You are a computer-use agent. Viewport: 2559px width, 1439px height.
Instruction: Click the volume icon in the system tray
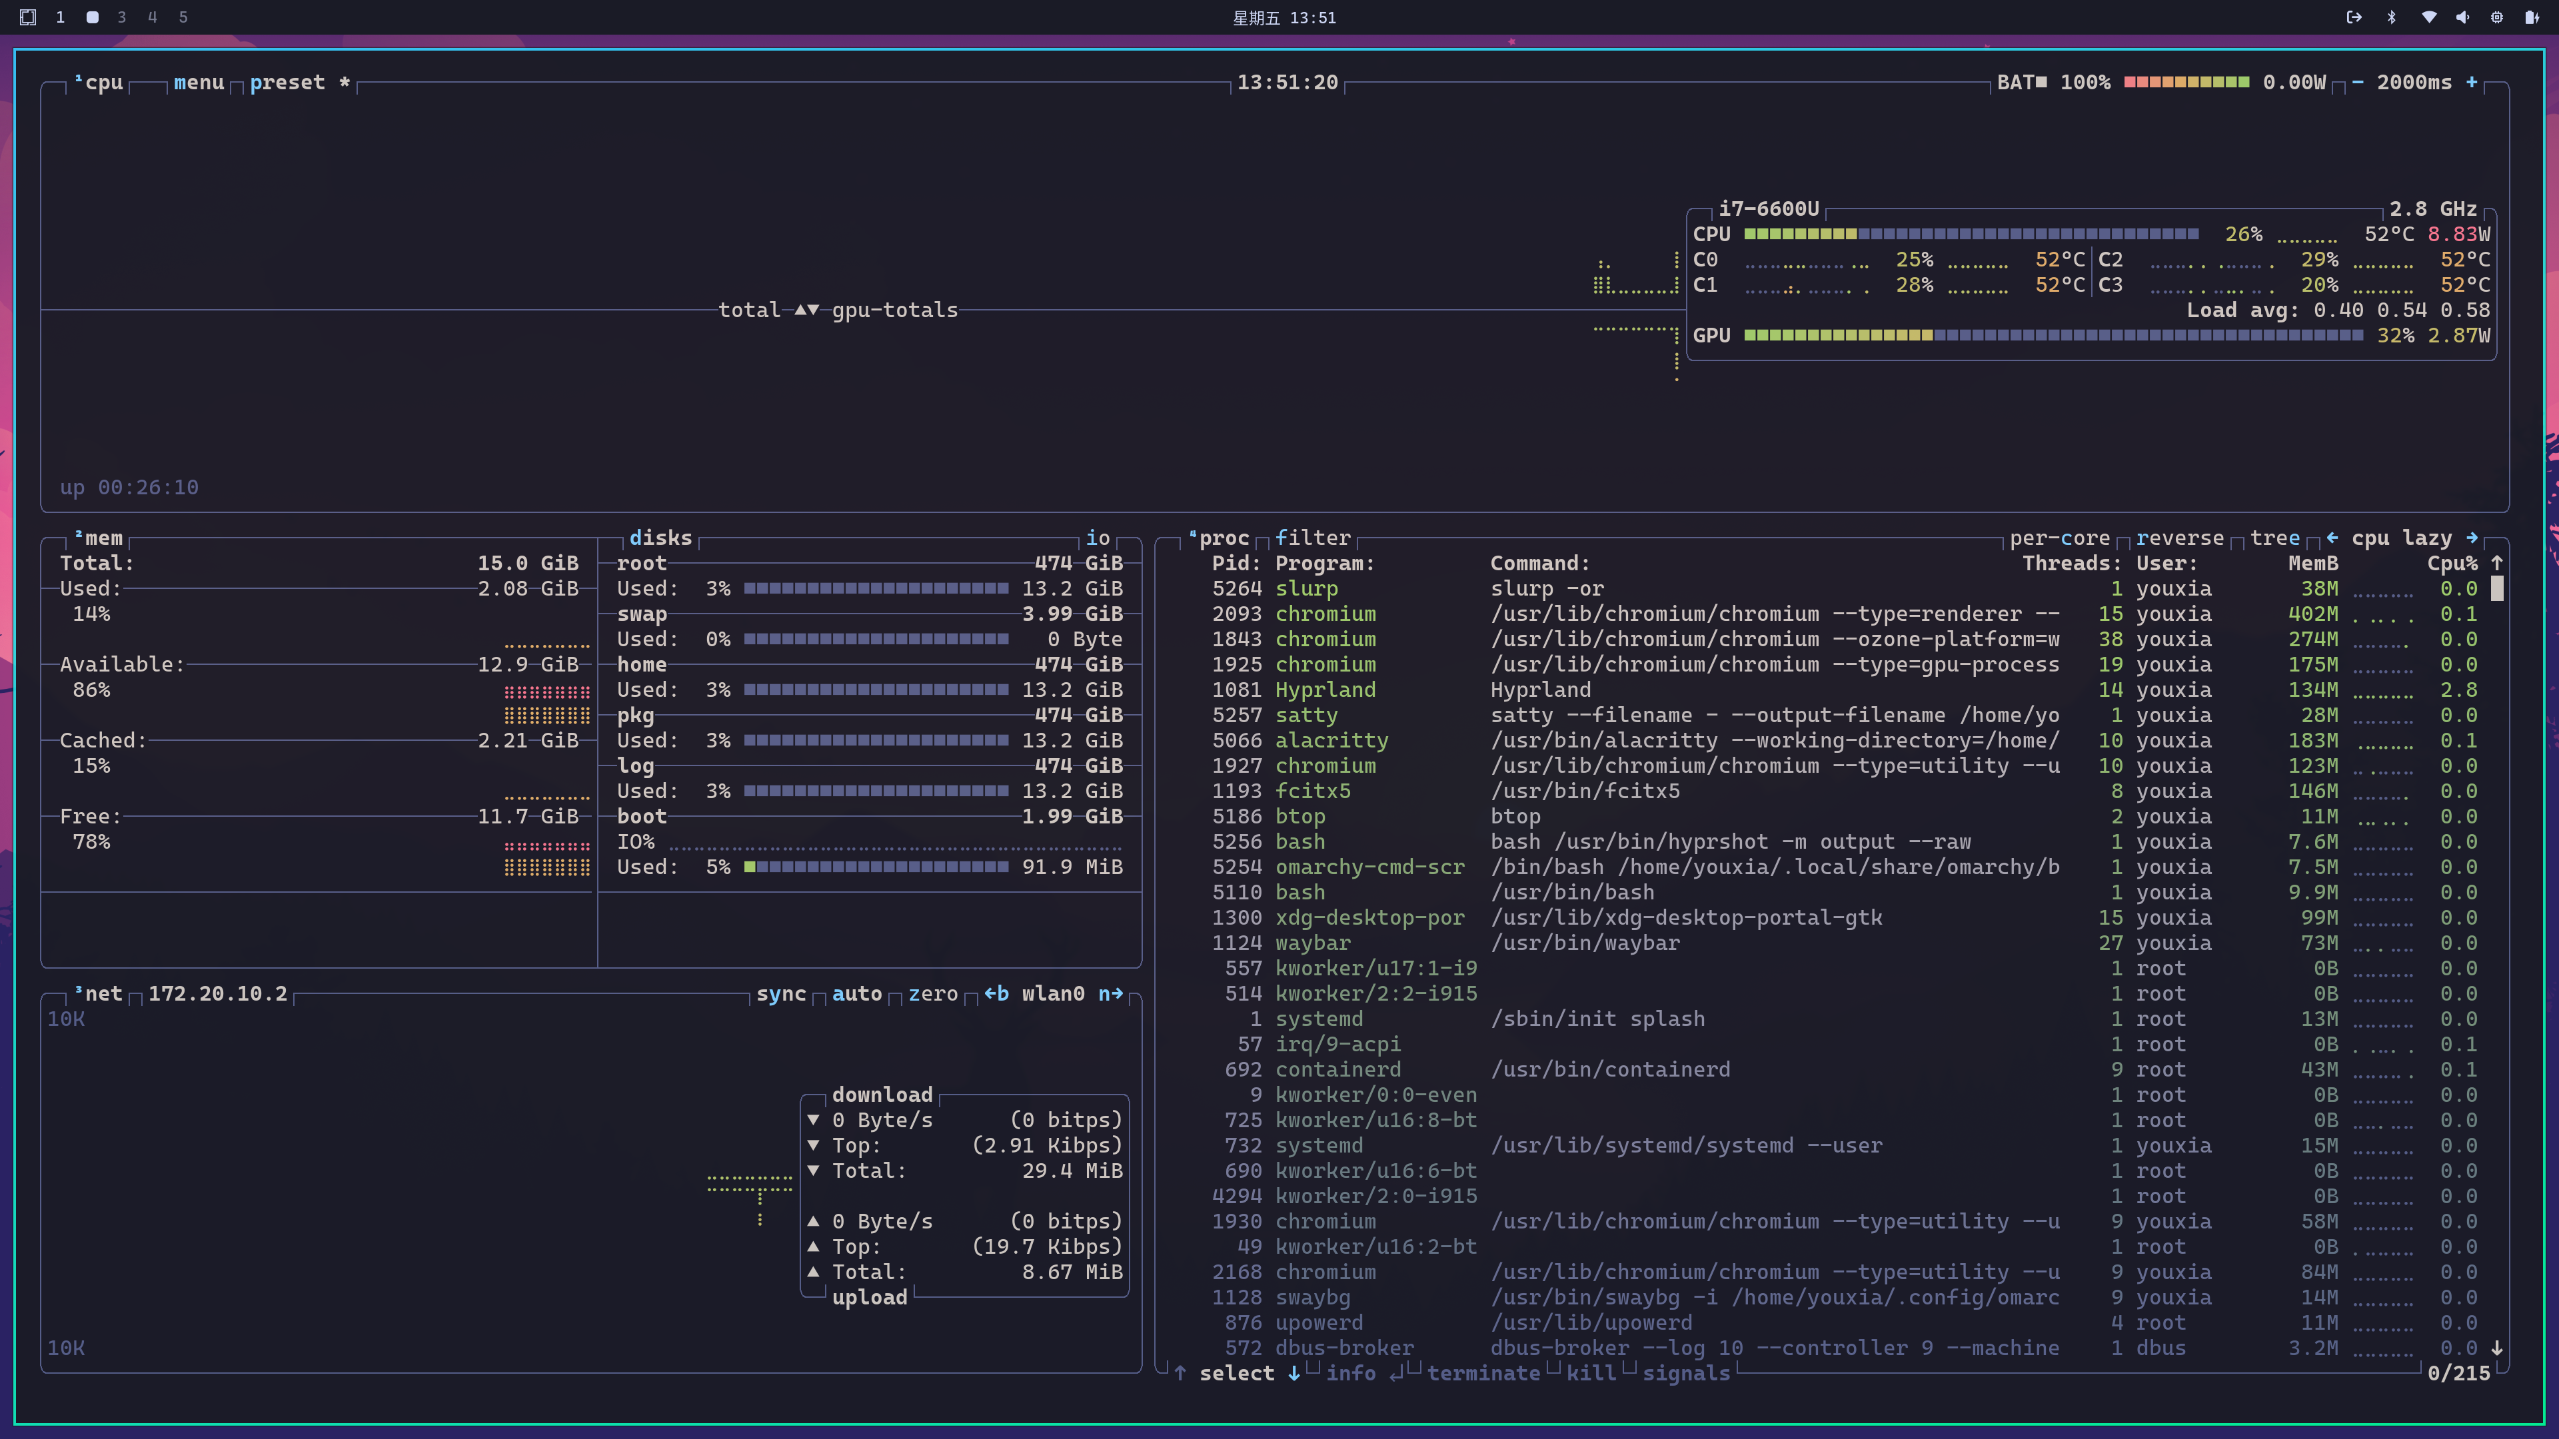[2464, 17]
